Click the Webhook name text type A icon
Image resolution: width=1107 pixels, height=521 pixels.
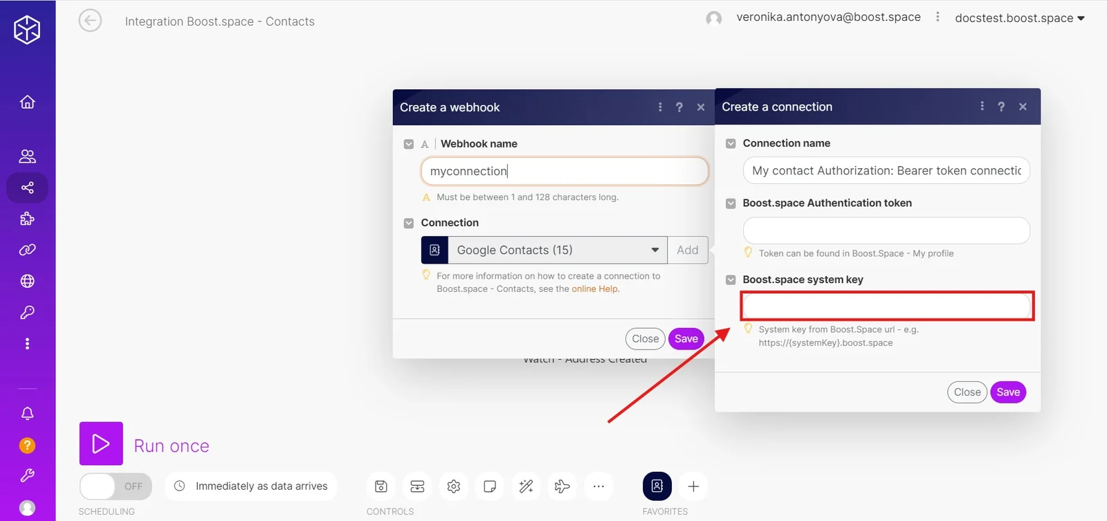[425, 144]
